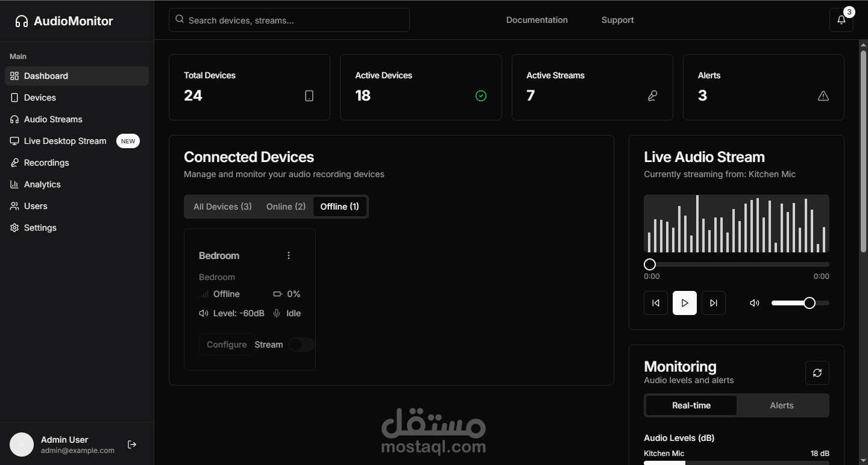Click the Analytics chart icon in sidebar
Image resolution: width=868 pixels, height=465 pixels.
coord(14,184)
